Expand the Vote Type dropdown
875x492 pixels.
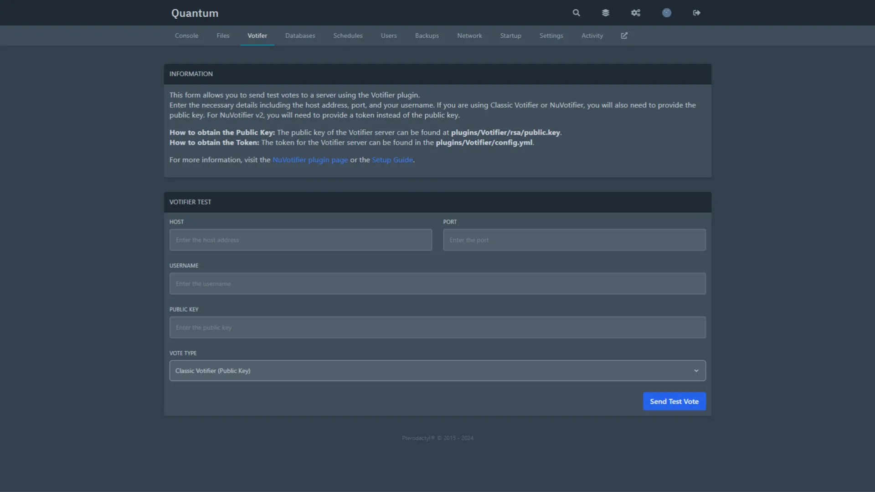(428, 371)
